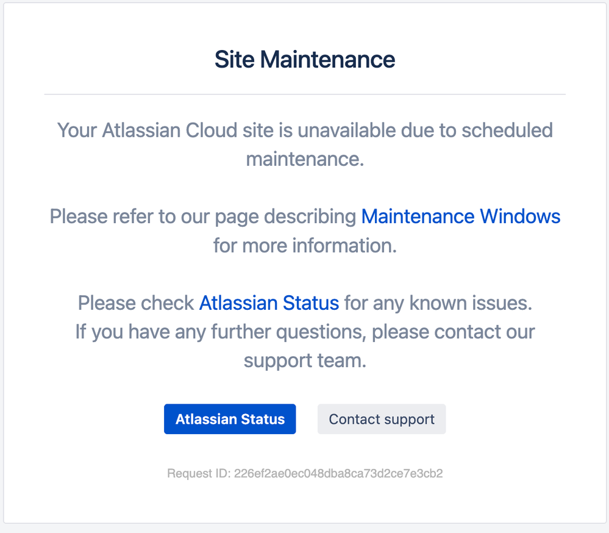Image resolution: width=609 pixels, height=533 pixels.
Task: Activate the Atlassian Status call-to-action
Action: (230, 419)
